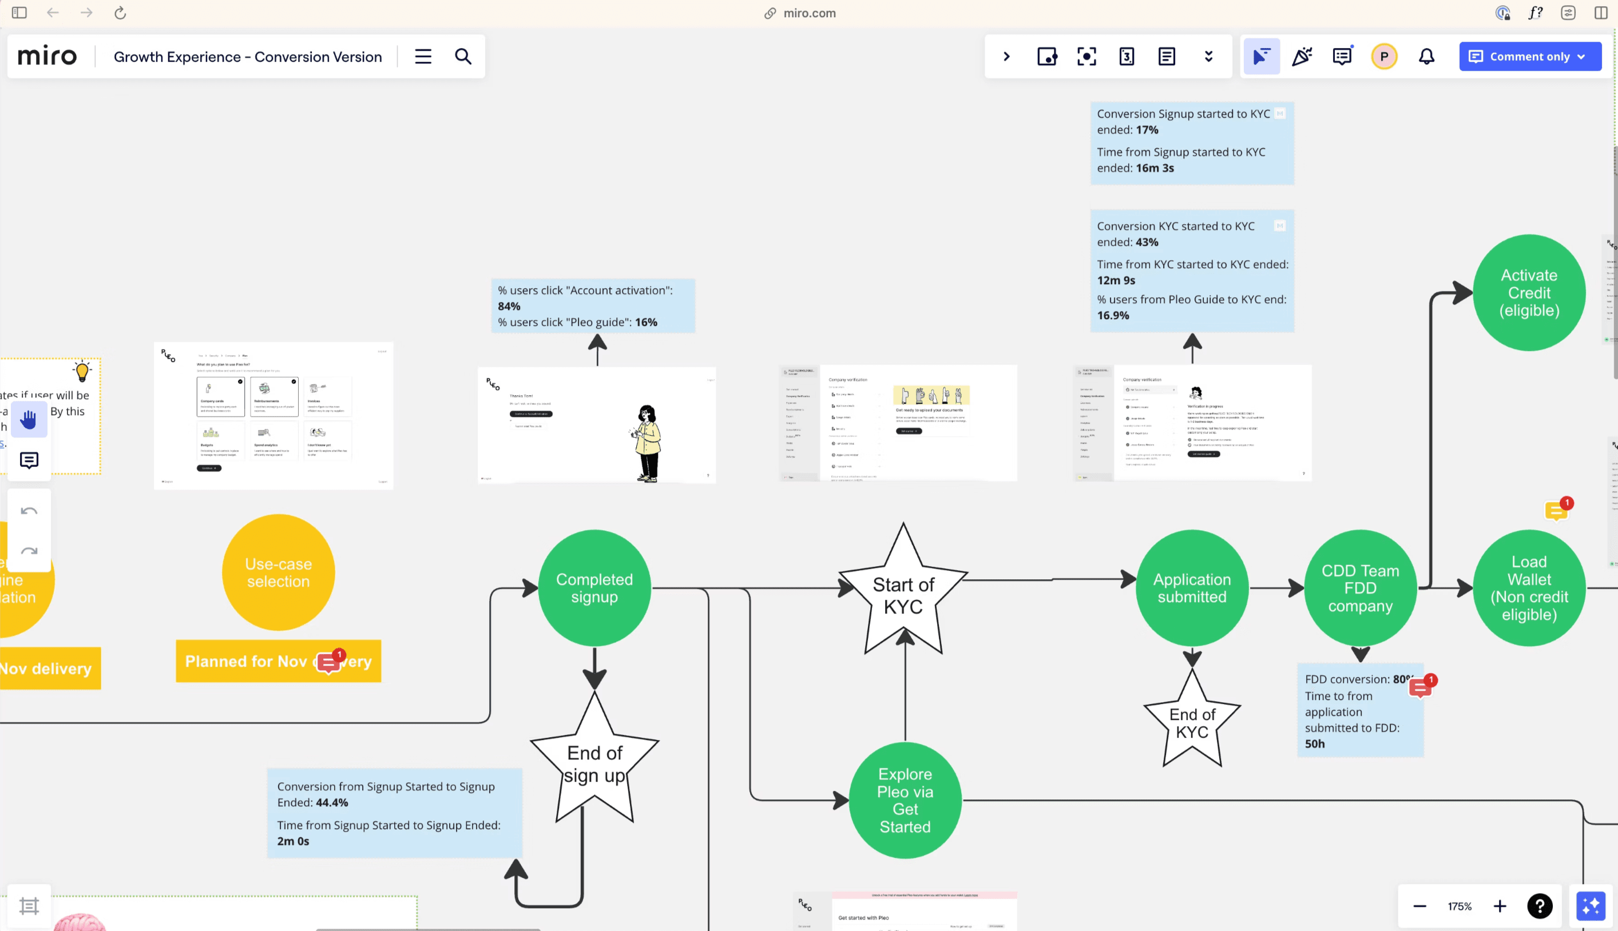Click the 175% zoom level
The image size is (1618, 931).
click(1460, 906)
